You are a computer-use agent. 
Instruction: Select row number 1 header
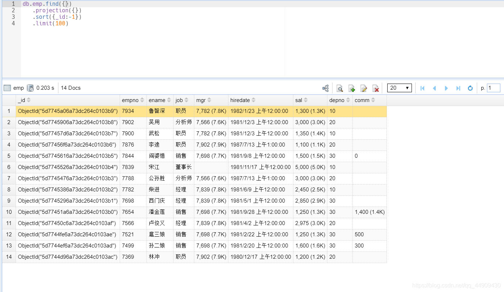tap(9, 111)
